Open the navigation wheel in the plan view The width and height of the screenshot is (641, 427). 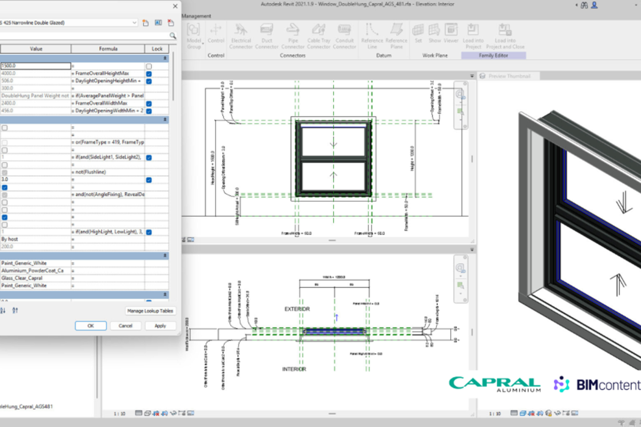(459, 269)
